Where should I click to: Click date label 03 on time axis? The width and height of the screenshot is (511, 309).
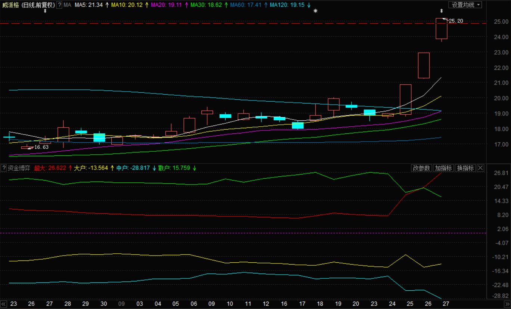(140, 304)
